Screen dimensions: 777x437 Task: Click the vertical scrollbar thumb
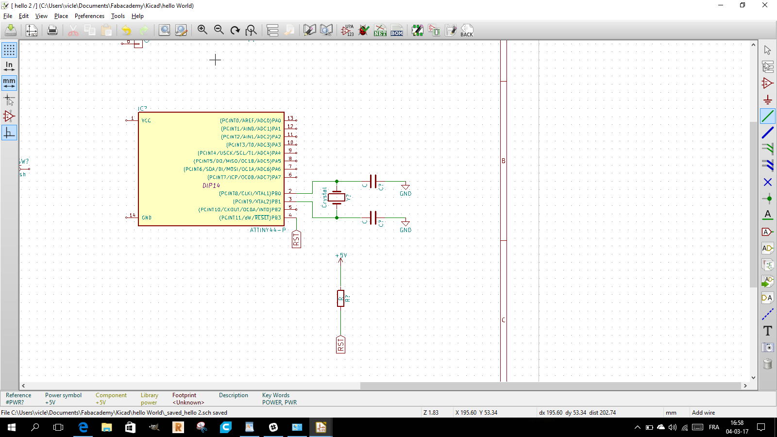coord(753,204)
